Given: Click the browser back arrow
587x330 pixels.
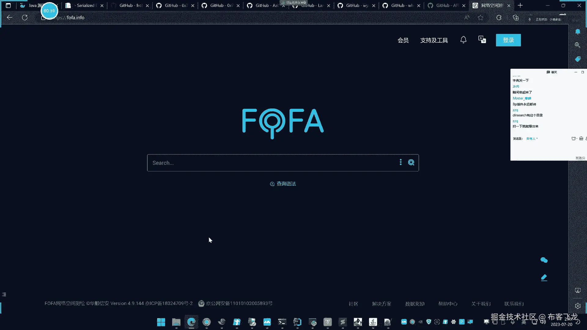Looking at the screenshot, I should [9, 18].
